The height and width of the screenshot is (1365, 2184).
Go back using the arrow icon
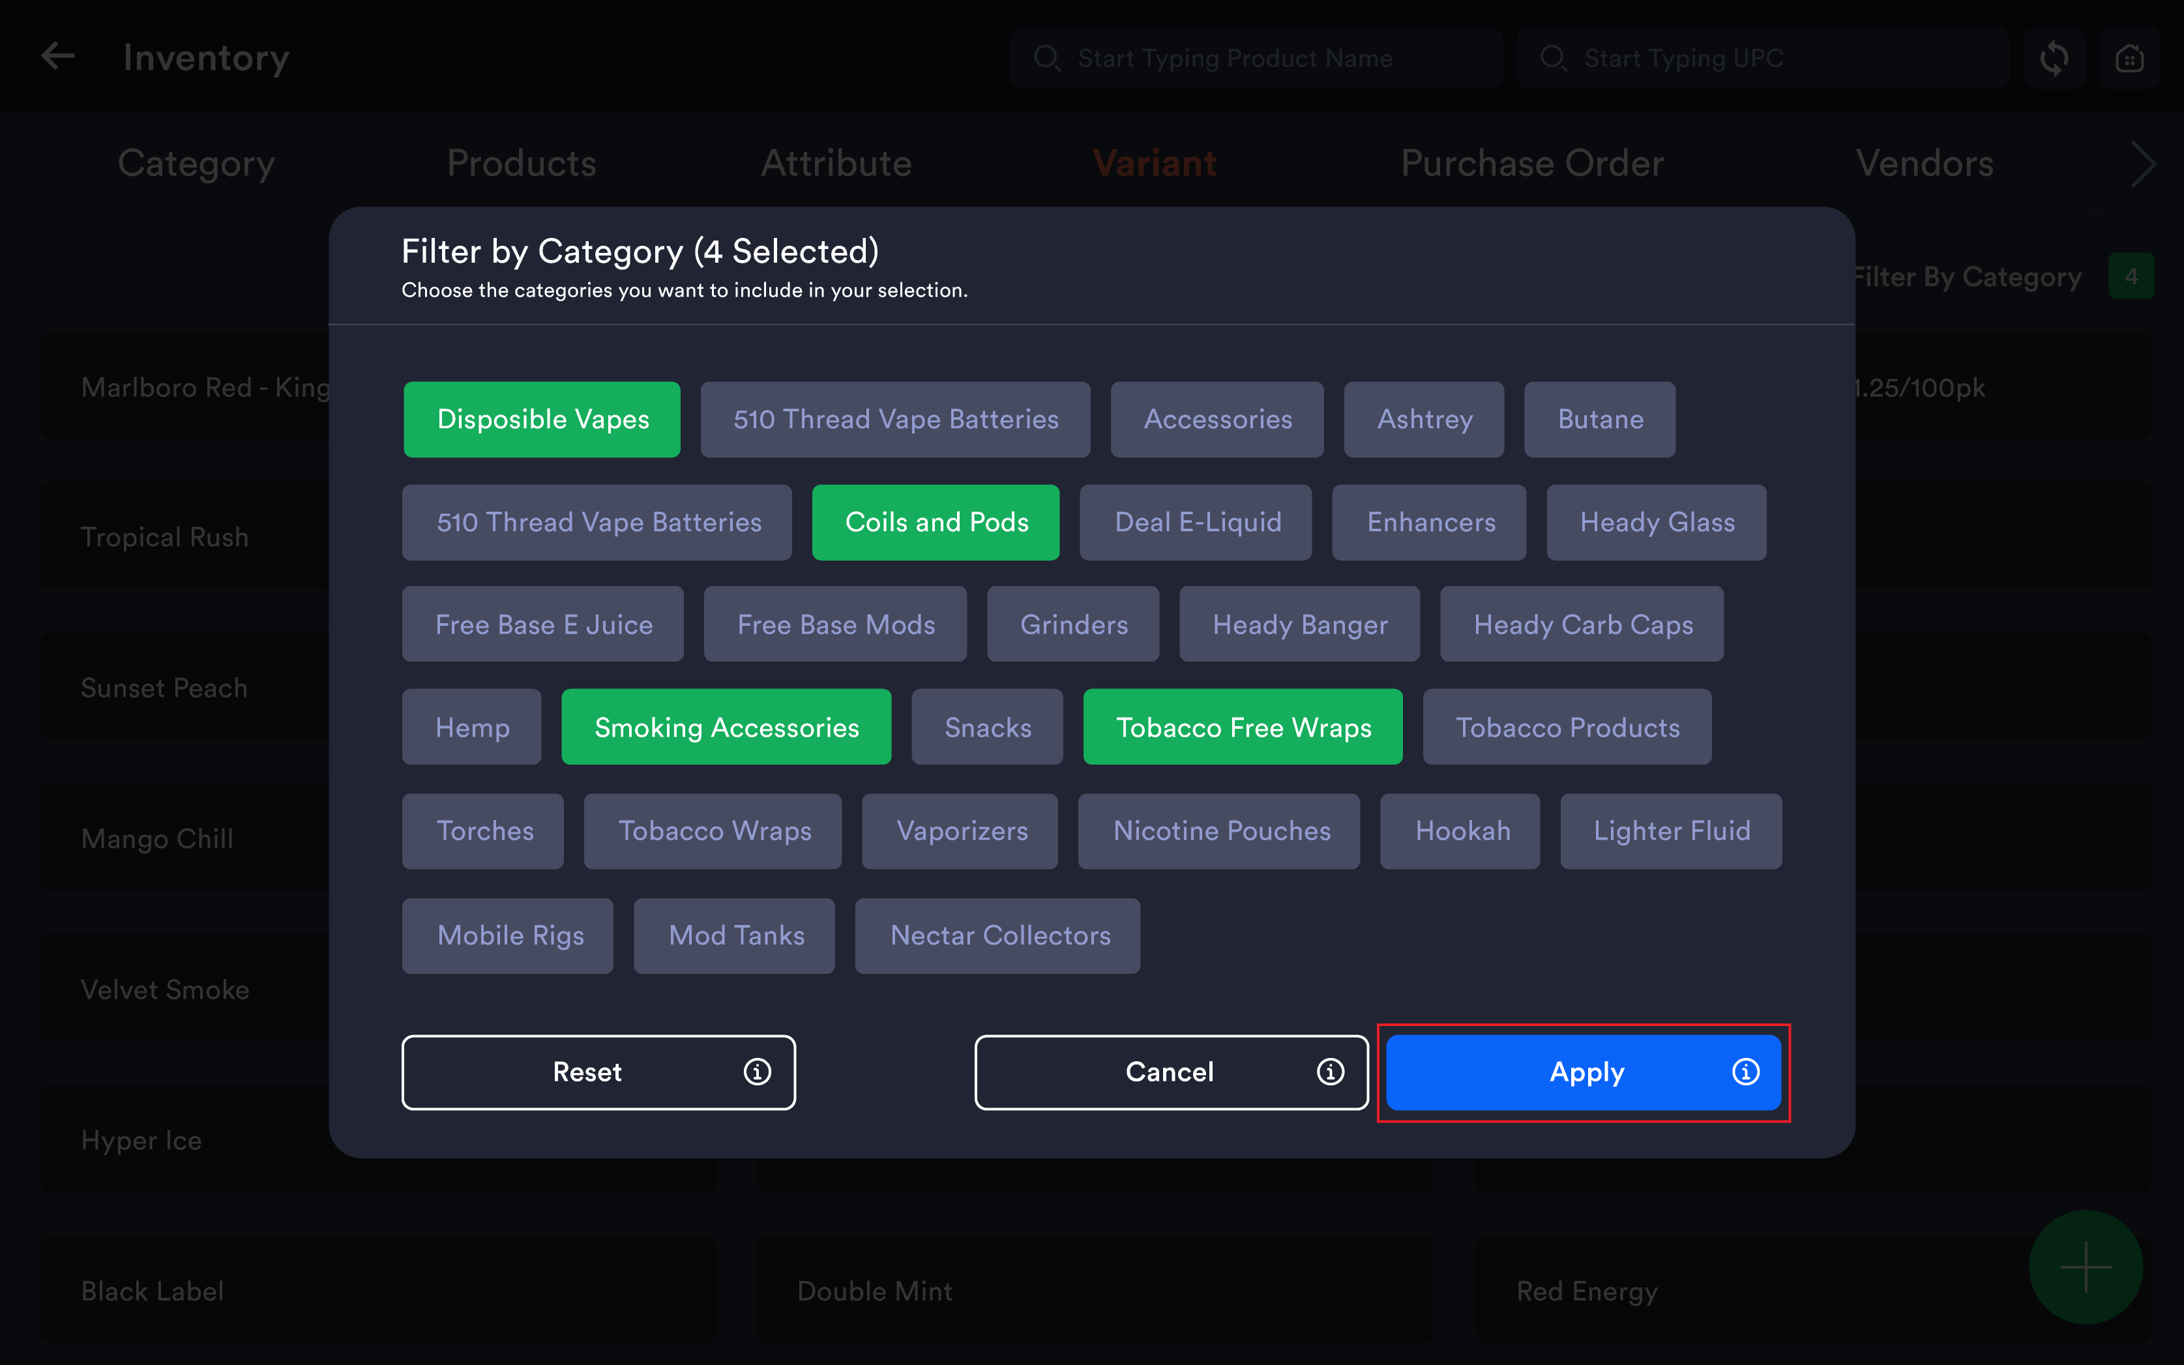58,57
